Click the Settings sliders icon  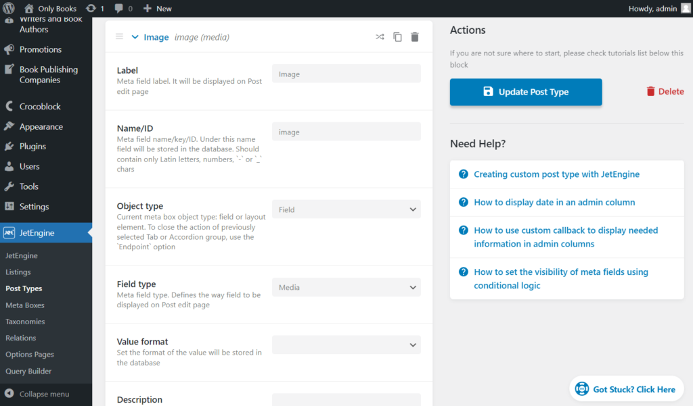9,206
